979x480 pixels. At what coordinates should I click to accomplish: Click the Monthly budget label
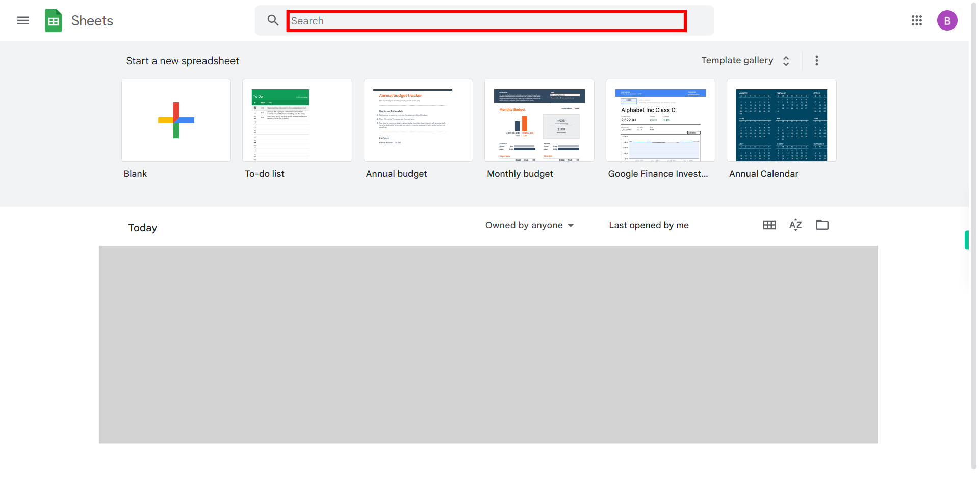520,174
